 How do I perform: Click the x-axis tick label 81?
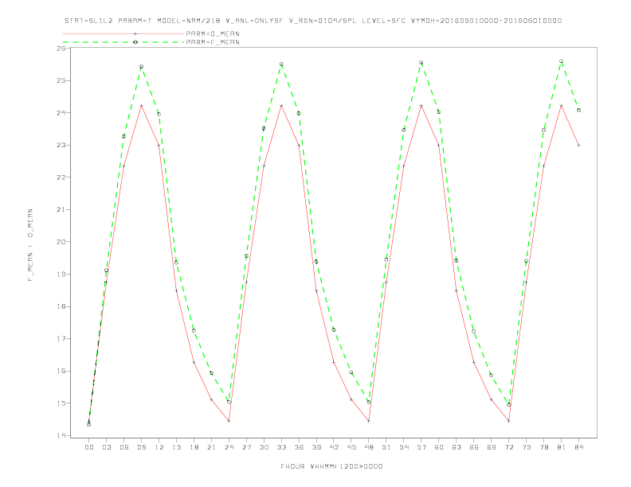pyautogui.click(x=561, y=447)
